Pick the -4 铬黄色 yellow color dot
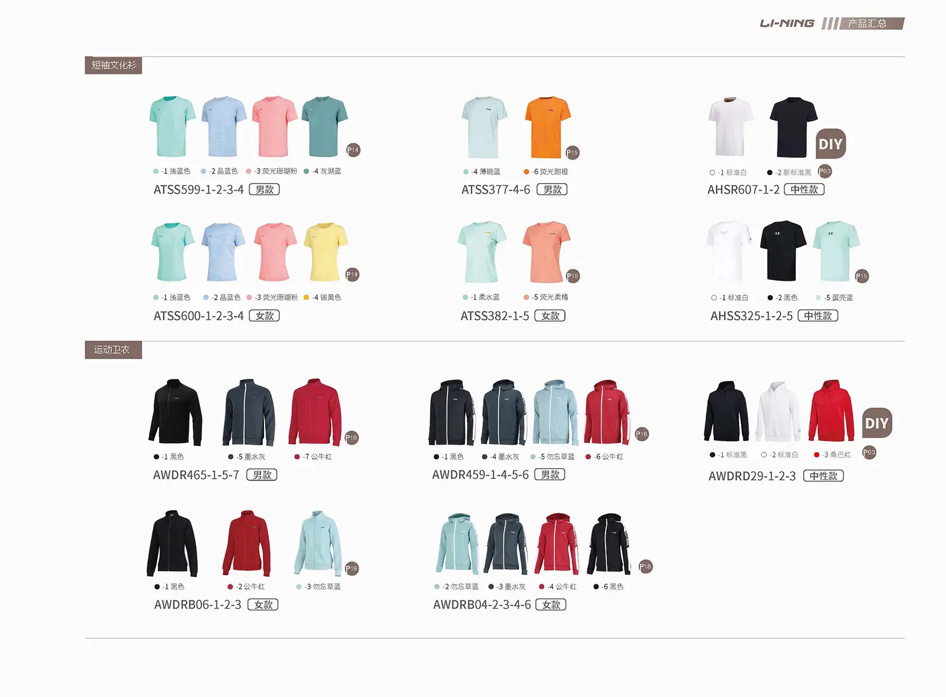Viewport: 946px width, 697px height. click(x=306, y=297)
